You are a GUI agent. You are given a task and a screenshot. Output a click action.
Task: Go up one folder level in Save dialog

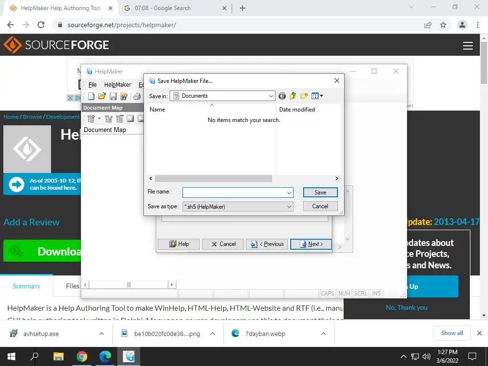pos(293,96)
